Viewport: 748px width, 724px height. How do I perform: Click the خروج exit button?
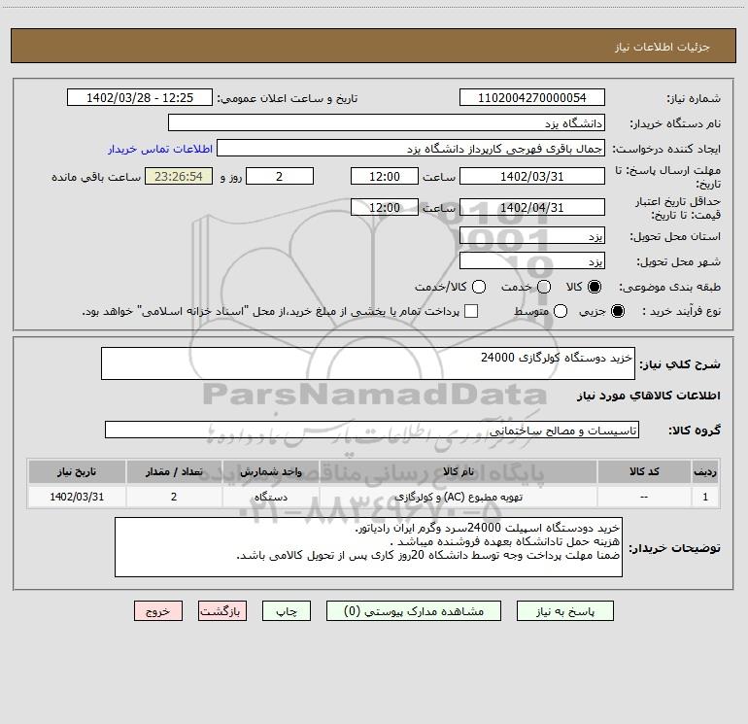click(x=158, y=611)
